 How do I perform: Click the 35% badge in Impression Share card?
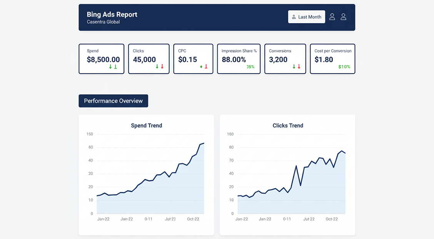point(250,67)
